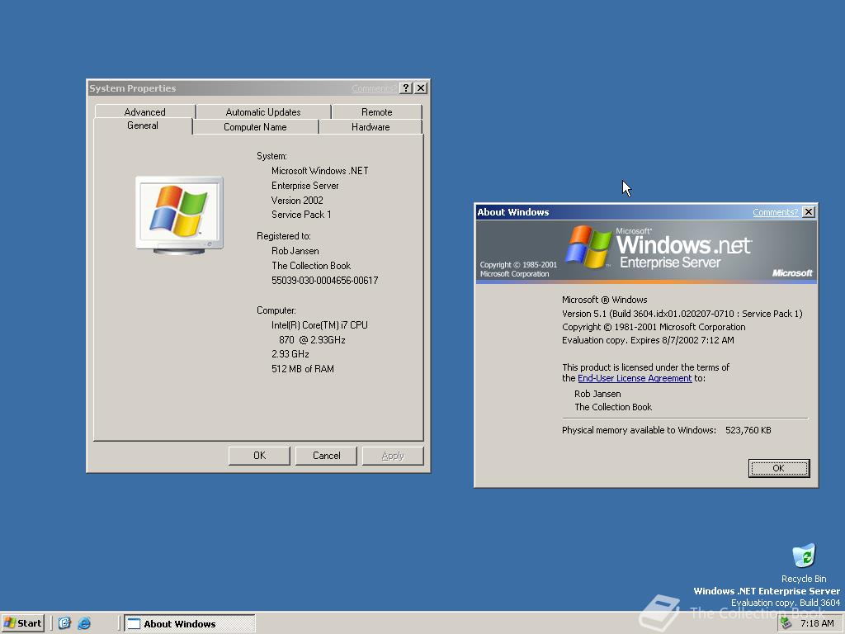This screenshot has height=634, width=845.
Task: Click the product ID 55039-030-0004656-00617
Action: [324, 281]
